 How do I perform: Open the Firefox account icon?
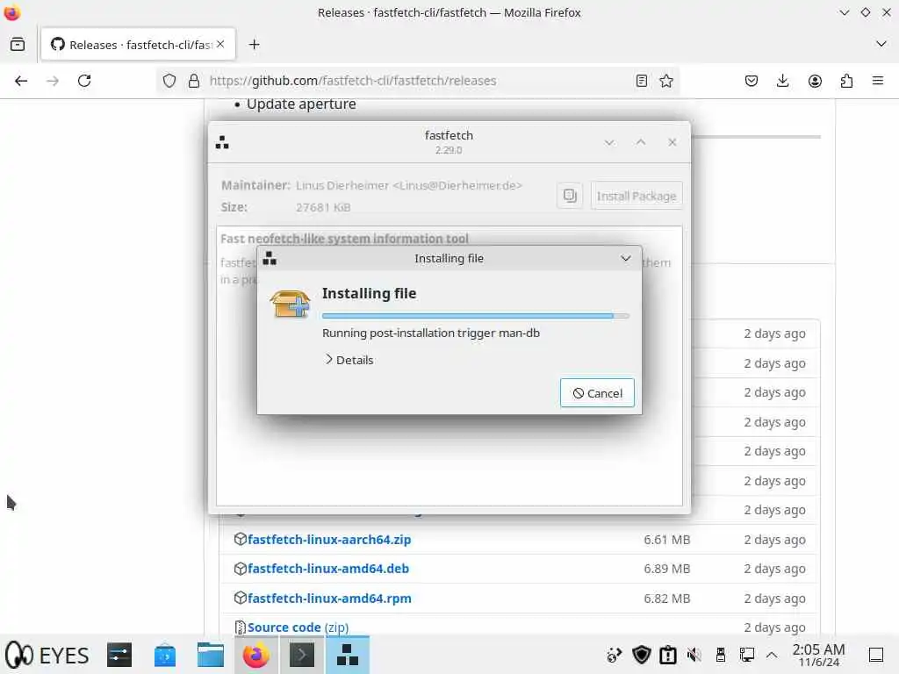tap(815, 81)
